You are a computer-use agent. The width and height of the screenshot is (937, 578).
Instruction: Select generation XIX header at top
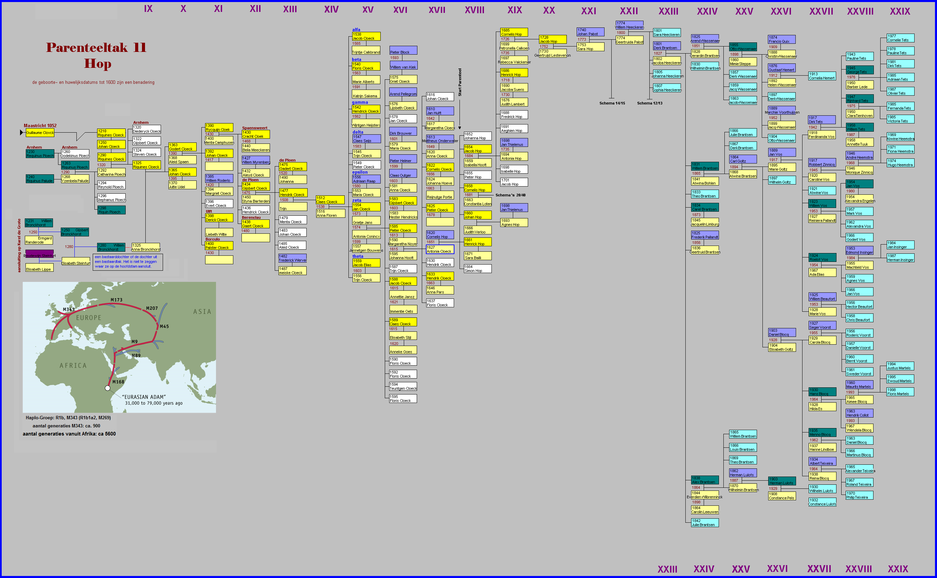point(515,10)
